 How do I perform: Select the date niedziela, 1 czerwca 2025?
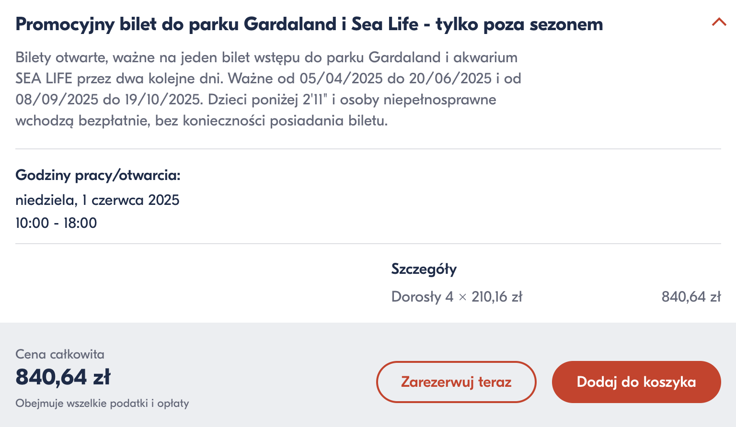(x=97, y=200)
